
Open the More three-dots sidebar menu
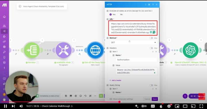4,68
